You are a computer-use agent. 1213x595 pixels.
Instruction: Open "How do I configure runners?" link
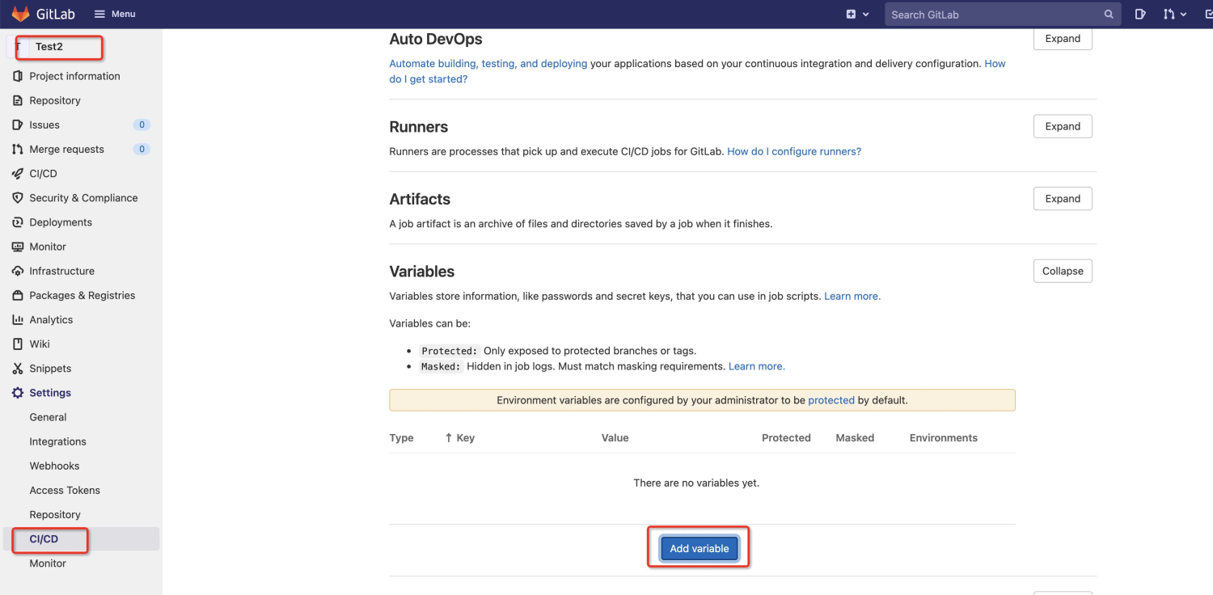[x=794, y=151]
